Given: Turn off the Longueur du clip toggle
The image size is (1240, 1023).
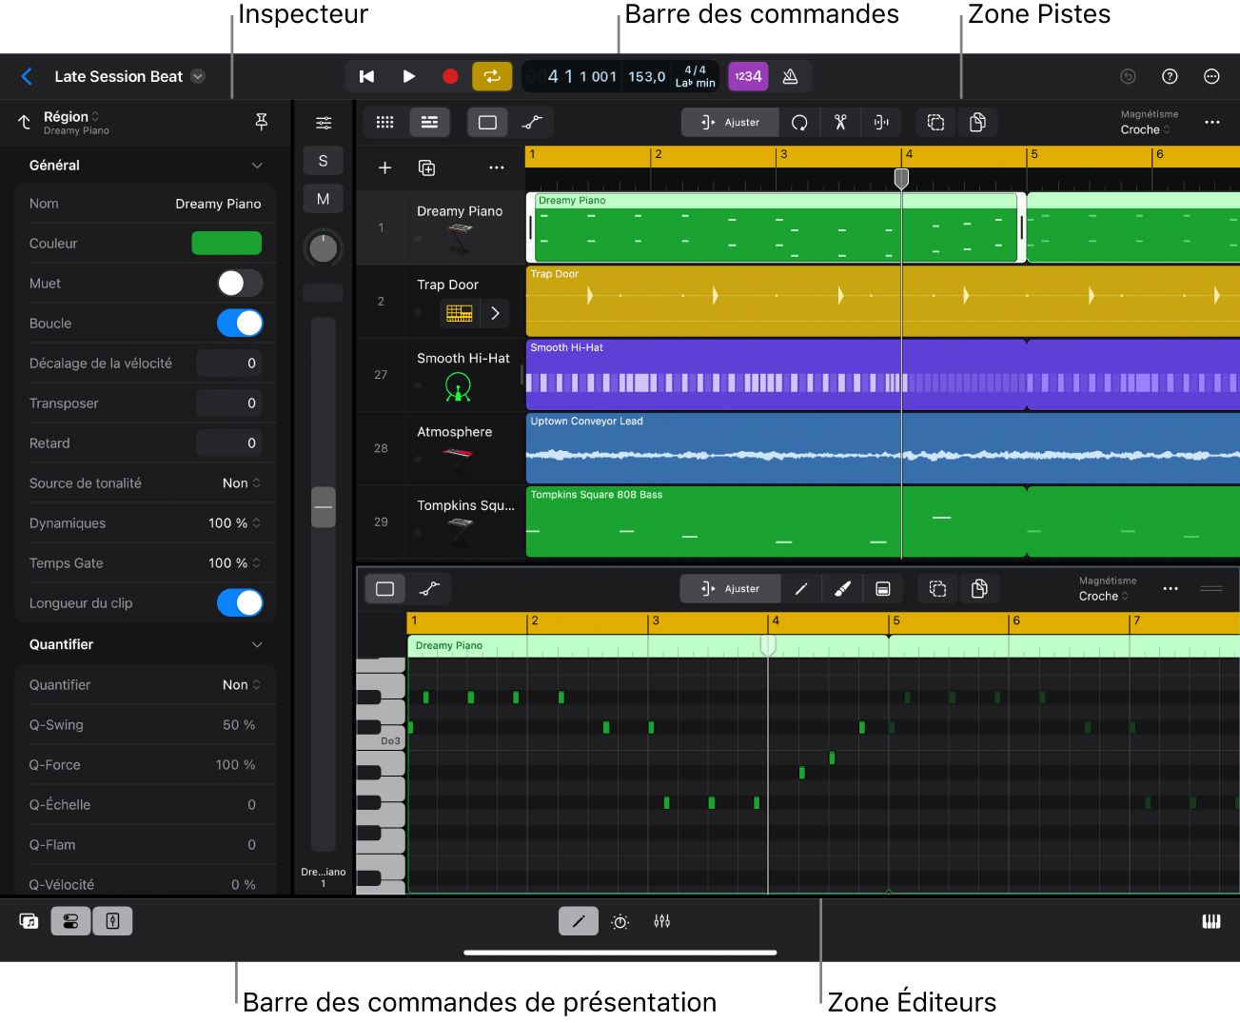Looking at the screenshot, I should pyautogui.click(x=240, y=602).
